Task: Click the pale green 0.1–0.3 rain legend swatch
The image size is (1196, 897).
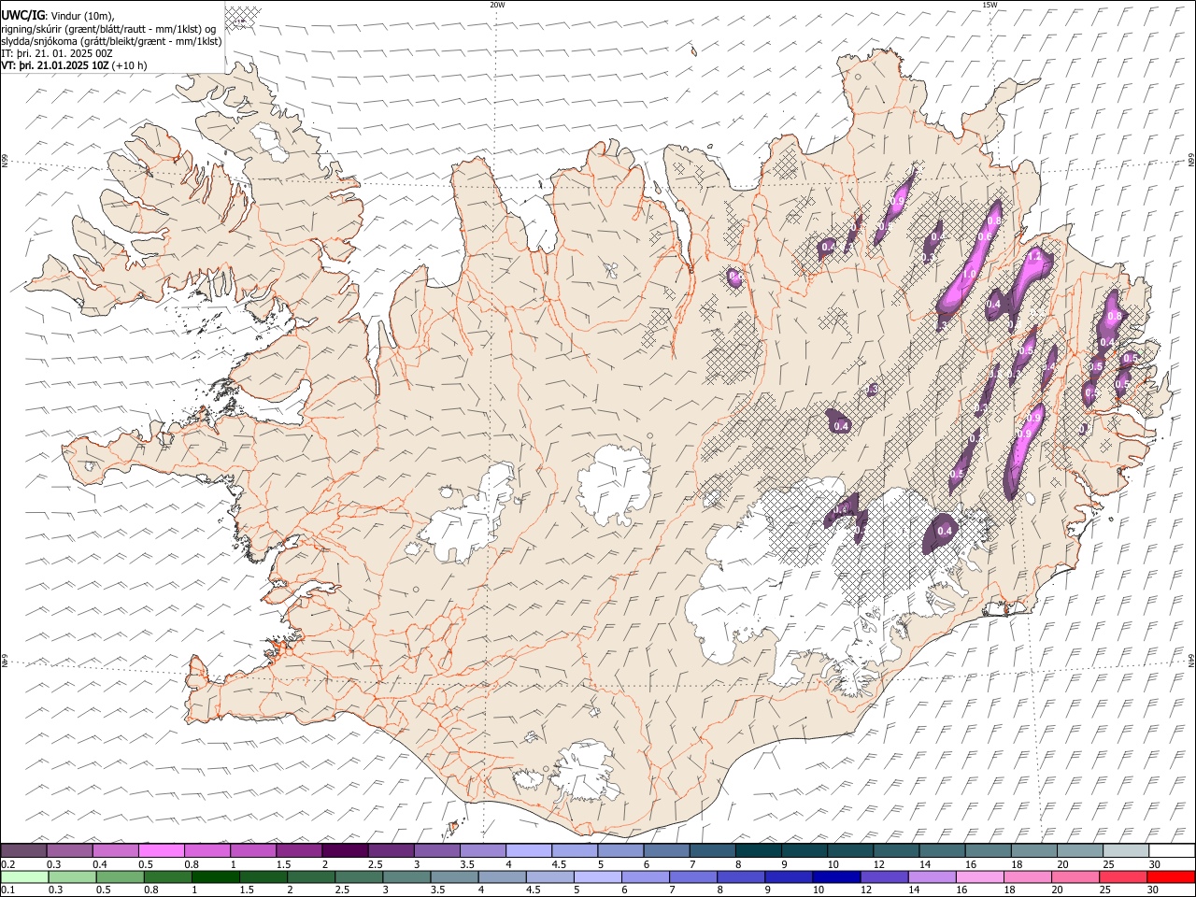Action: (x=25, y=877)
